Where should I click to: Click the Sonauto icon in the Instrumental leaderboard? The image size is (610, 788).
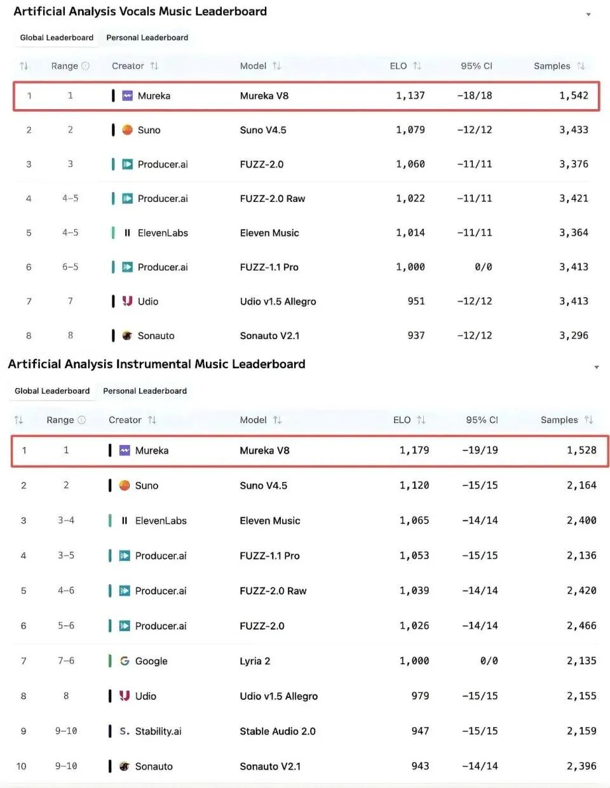click(x=125, y=766)
